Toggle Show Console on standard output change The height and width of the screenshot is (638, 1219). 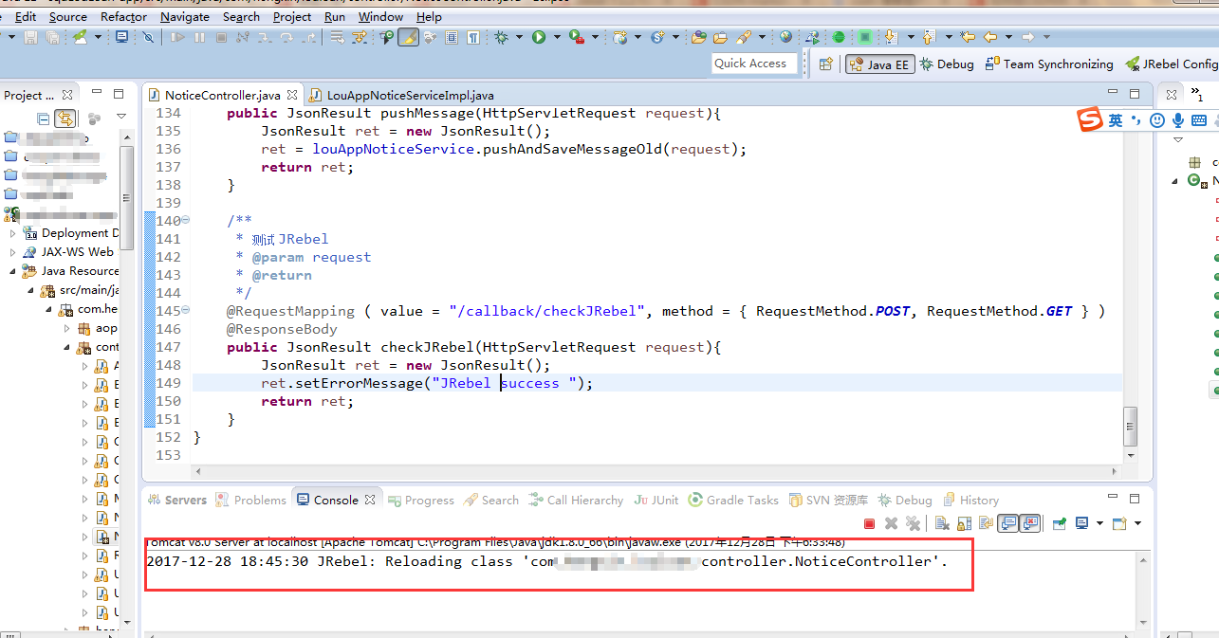point(1008,523)
